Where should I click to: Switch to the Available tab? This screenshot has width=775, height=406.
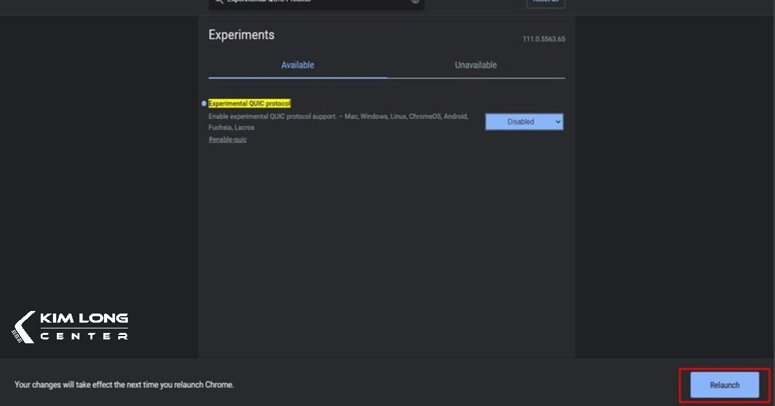point(297,65)
